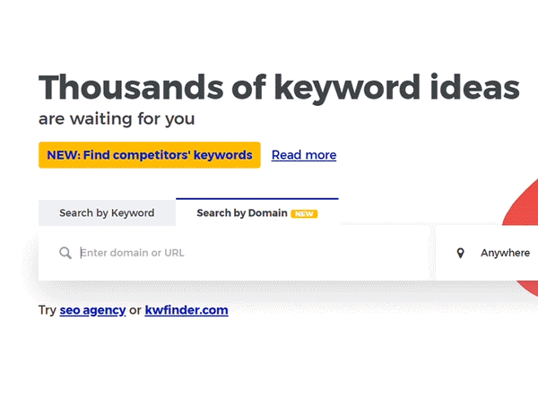
Task: Click the location pin icon
Action: click(461, 254)
